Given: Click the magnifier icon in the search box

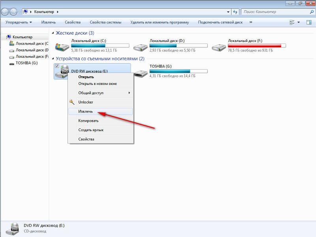Looking at the screenshot, I should click(312, 12).
